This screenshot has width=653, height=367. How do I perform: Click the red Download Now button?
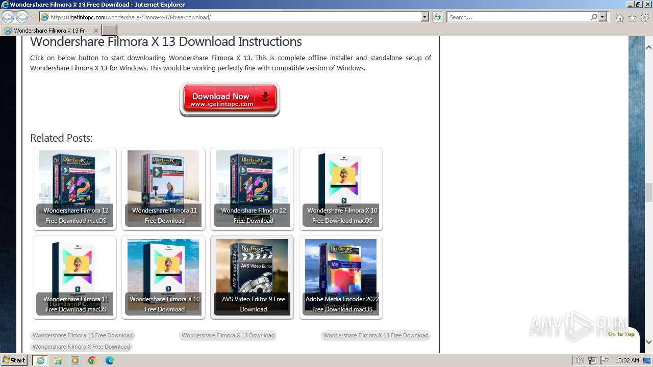point(230,99)
